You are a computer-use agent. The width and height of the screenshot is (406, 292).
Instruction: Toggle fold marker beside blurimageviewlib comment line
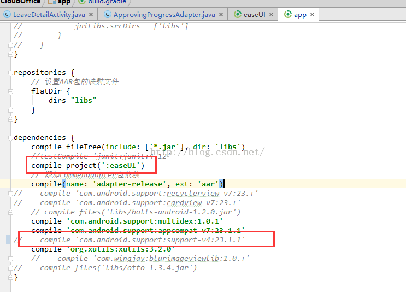(10, 259)
